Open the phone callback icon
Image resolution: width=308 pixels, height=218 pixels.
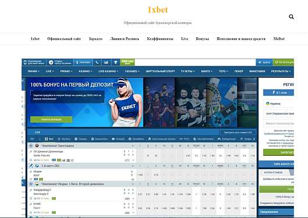point(97,62)
